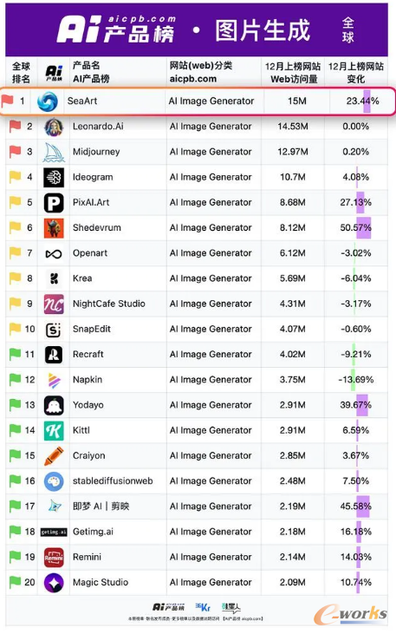Screen dimensions: 396x634
Task: Click the Openart infinity logo
Action: coord(54,253)
